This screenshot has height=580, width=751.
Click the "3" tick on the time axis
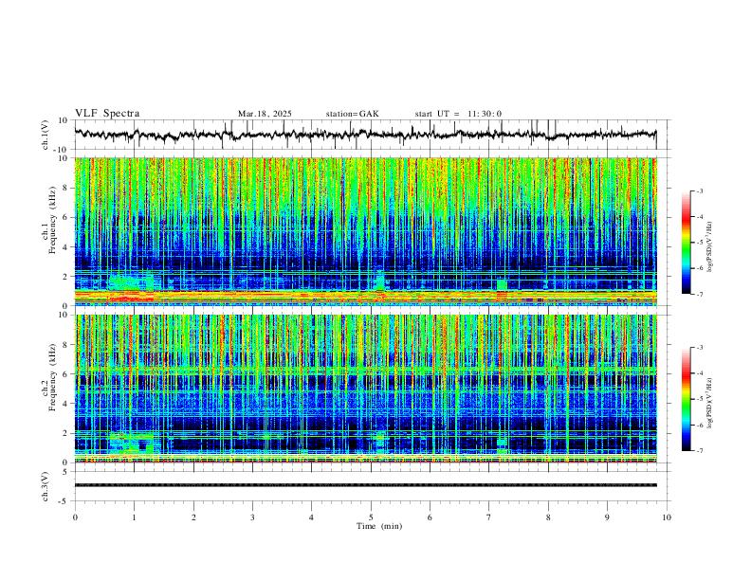[x=252, y=517]
